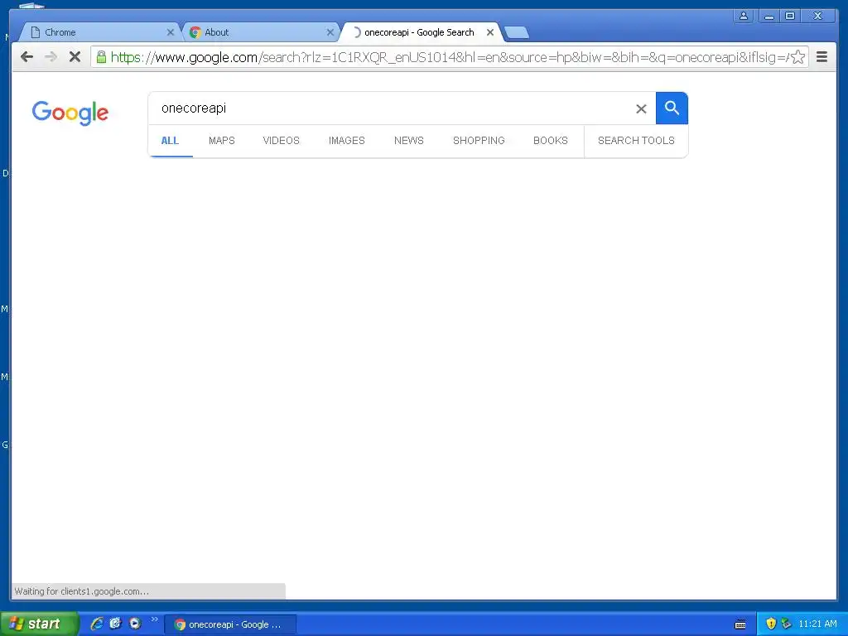Open the Windows start menu
Image resolution: width=848 pixels, height=636 pixels.
(x=38, y=624)
